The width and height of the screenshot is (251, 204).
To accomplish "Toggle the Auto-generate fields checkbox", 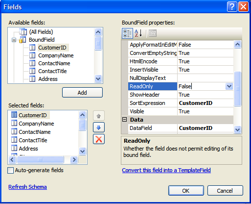I will coord(10,170).
